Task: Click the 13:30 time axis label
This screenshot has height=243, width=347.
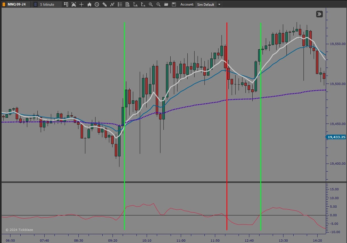Action: click(x=283, y=240)
